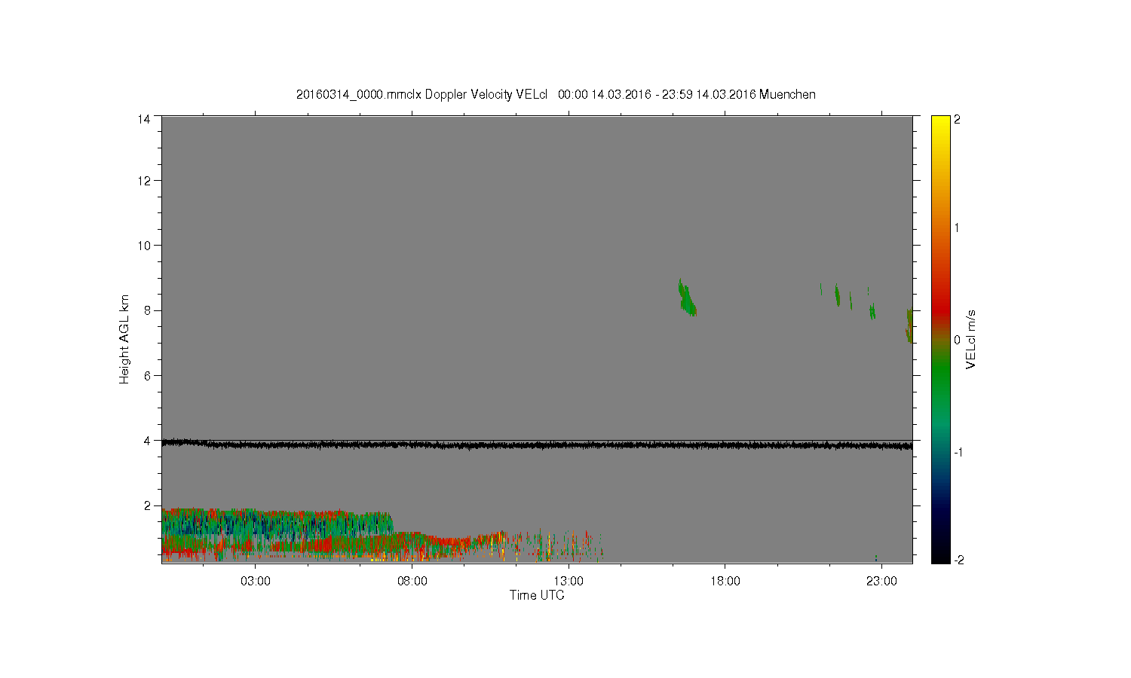
Task: Select the 'Height AGL km' y-axis label
Action: (124, 339)
